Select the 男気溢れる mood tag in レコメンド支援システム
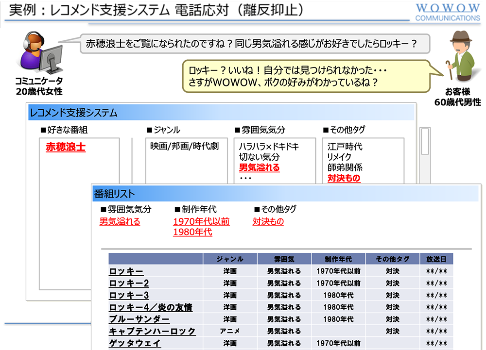Image resolution: width=486 pixels, height=350 pixels. coord(259,167)
